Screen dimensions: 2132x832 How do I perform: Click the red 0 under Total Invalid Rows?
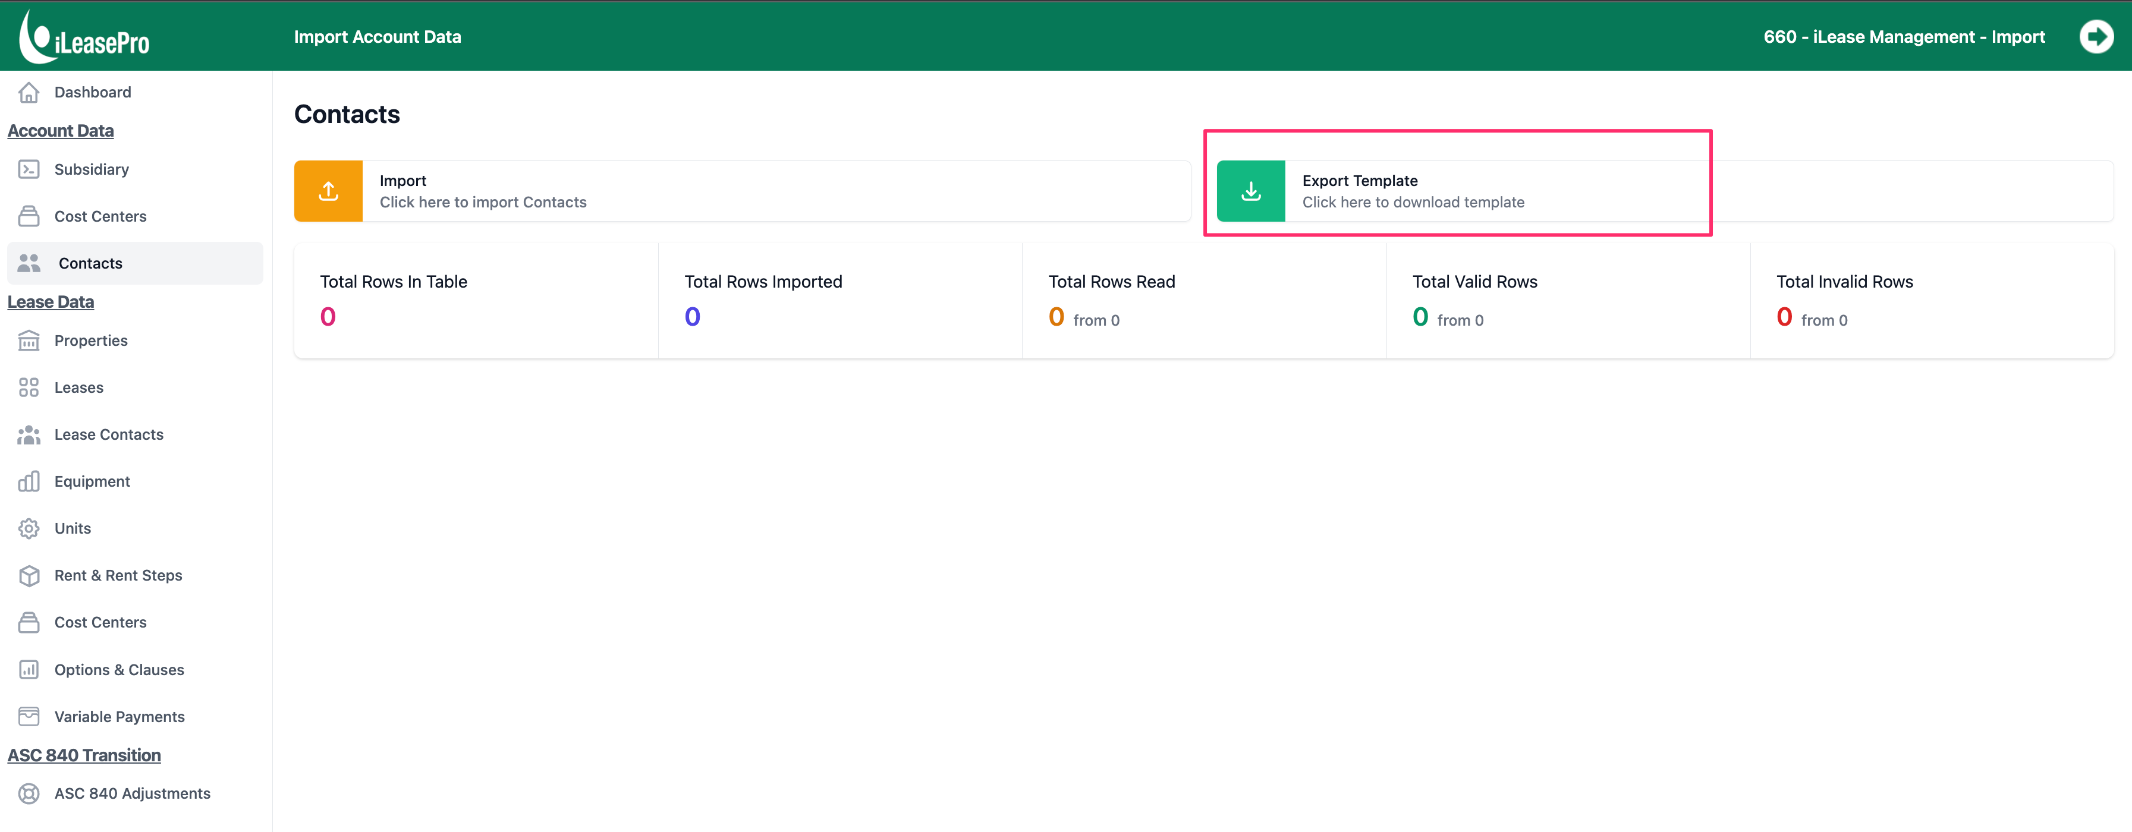click(x=1785, y=317)
